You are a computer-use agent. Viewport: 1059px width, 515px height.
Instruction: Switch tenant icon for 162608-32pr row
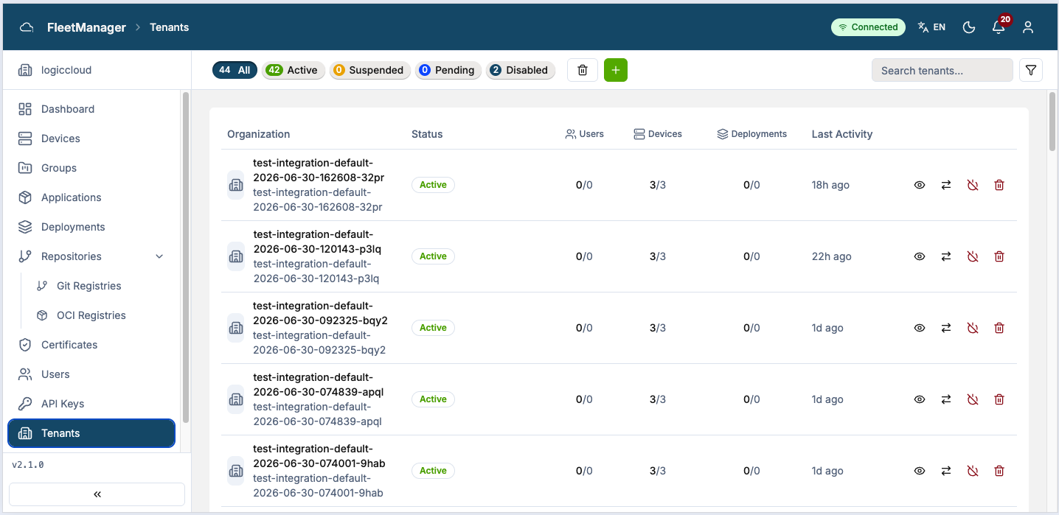[x=946, y=185]
